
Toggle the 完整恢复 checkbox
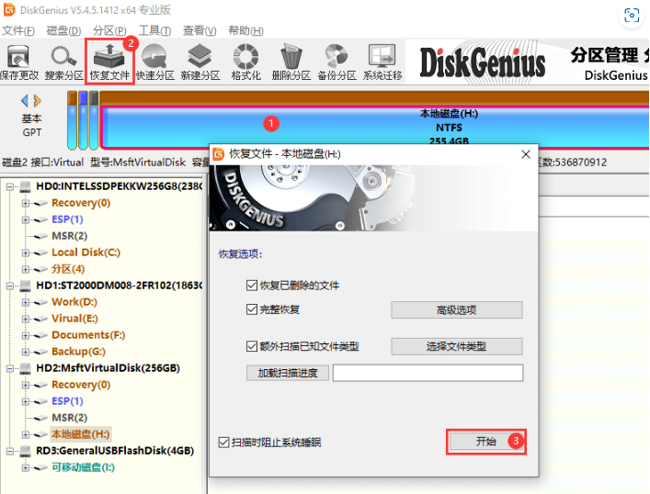click(252, 309)
